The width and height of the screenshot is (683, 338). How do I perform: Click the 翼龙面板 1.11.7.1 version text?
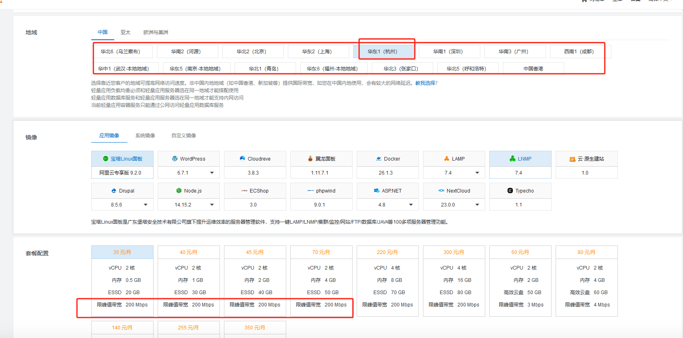[x=320, y=173]
